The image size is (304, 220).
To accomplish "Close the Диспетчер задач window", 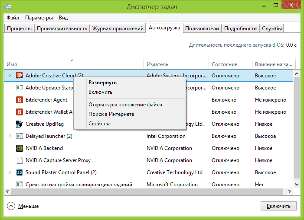I will (x=291, y=5).
